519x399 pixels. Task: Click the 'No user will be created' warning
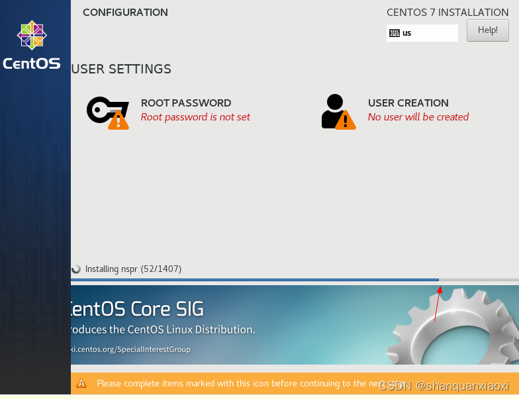(x=418, y=116)
